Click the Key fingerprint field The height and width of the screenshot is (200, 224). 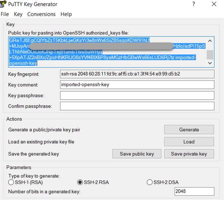coord(137,74)
